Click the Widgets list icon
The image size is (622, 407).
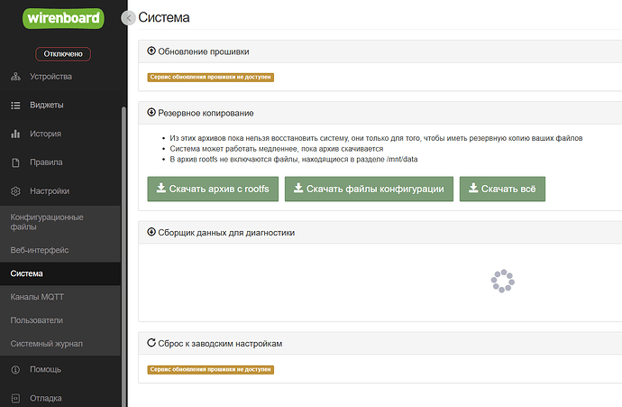coord(15,106)
